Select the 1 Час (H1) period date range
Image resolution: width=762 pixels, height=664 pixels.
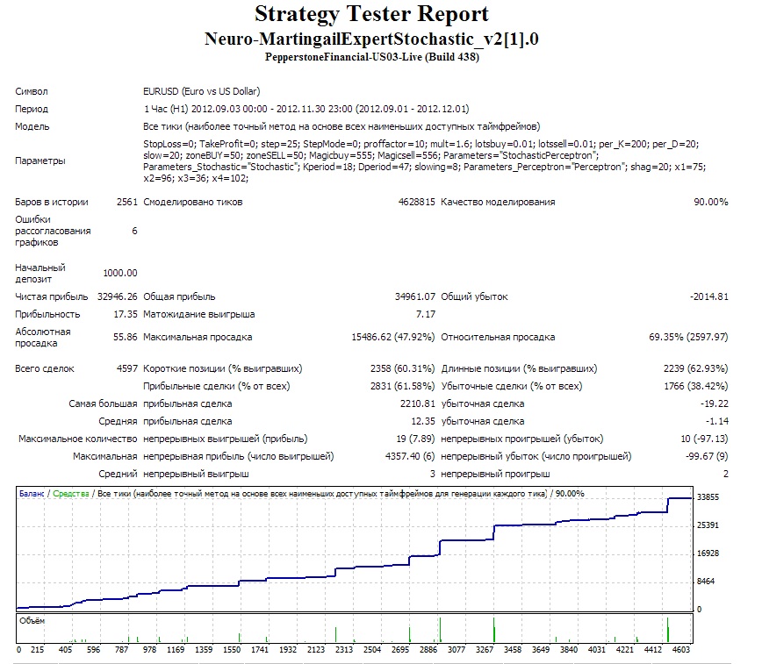point(306,109)
